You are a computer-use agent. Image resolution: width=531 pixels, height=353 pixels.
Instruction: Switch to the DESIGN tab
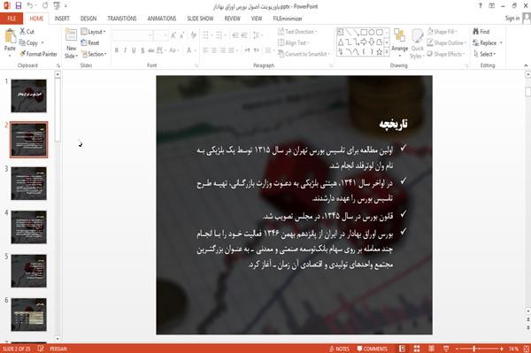tap(88, 19)
